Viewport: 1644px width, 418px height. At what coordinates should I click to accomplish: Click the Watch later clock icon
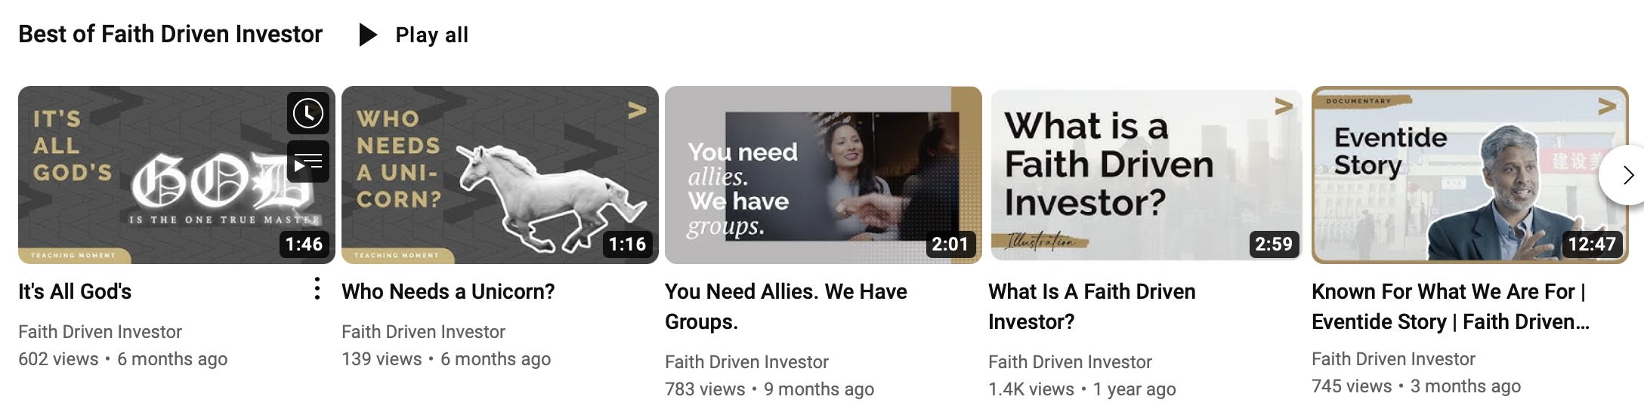click(x=308, y=113)
